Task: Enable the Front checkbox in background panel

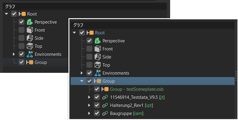Action: point(22,30)
